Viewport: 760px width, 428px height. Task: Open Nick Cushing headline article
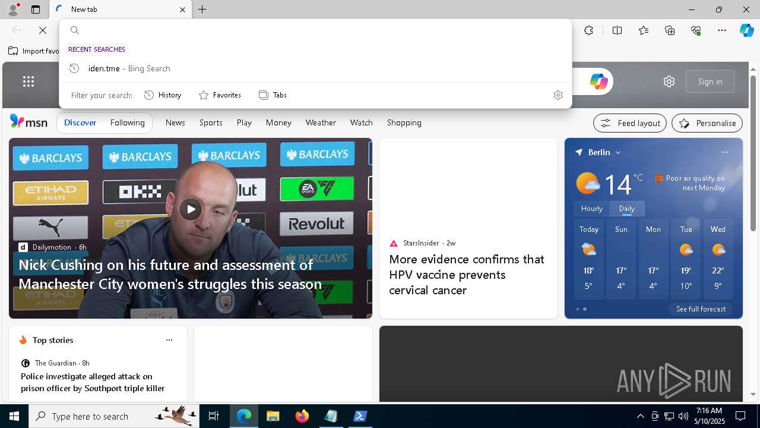pyautogui.click(x=170, y=274)
